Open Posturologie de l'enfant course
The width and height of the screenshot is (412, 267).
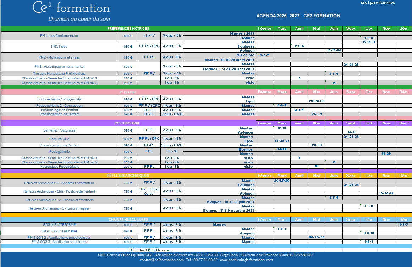tap(59, 110)
